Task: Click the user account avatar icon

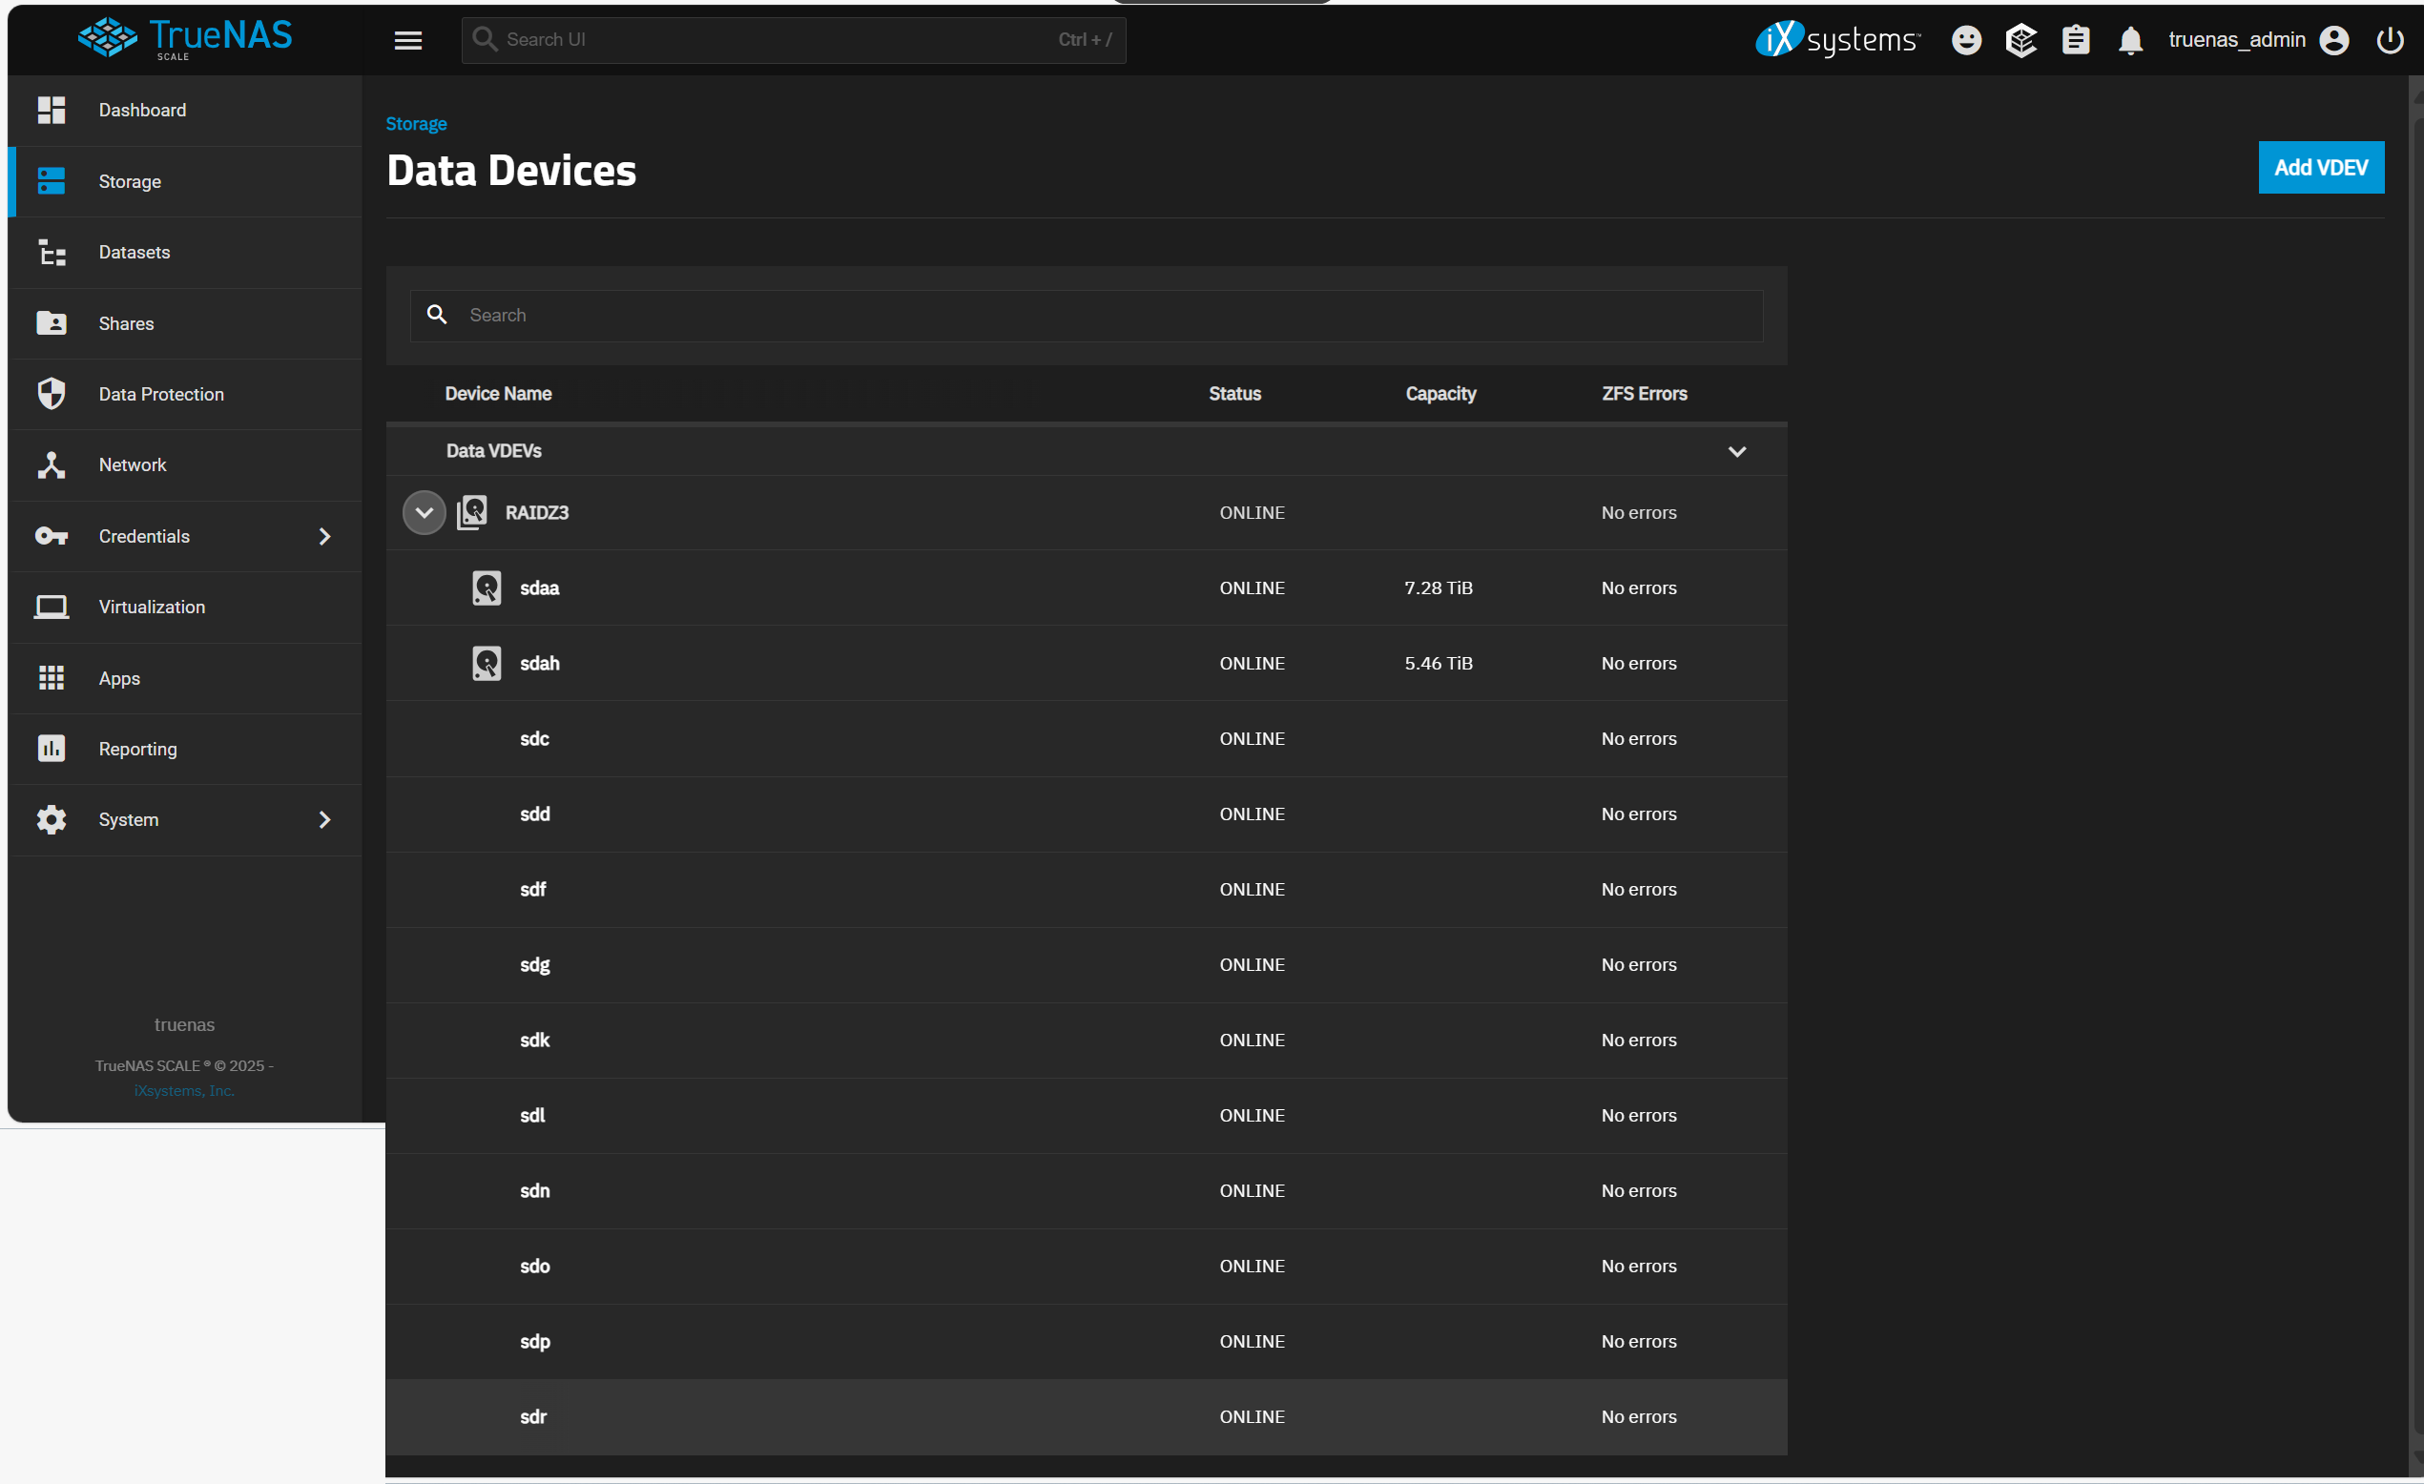Action: click(x=2333, y=40)
